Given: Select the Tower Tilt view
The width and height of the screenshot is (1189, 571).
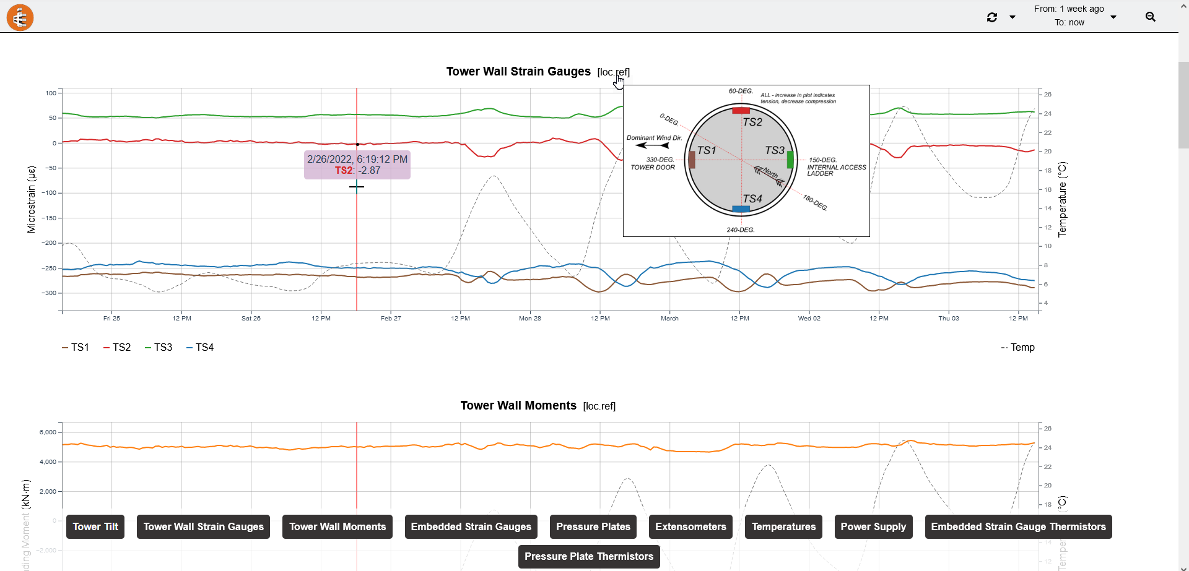Looking at the screenshot, I should pos(95,526).
